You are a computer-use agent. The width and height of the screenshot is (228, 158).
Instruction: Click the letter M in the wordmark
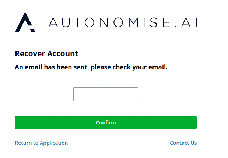point(133,22)
